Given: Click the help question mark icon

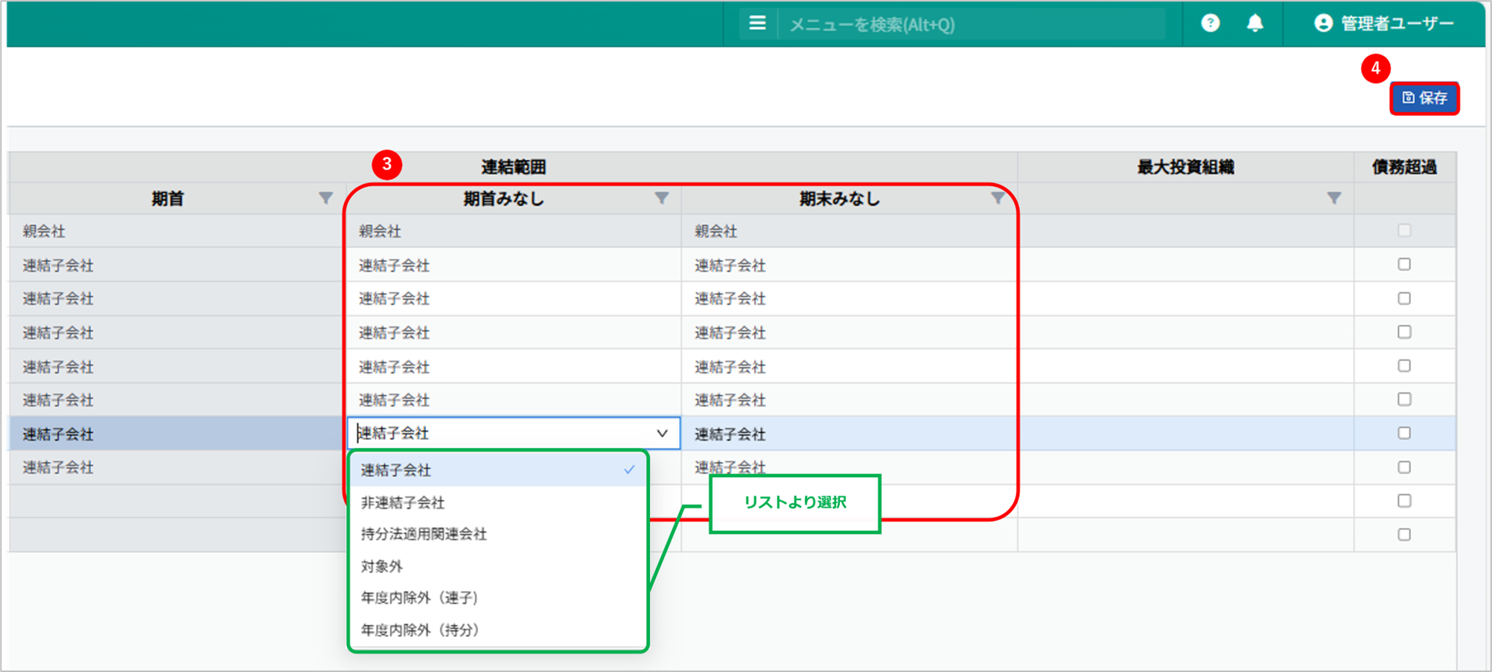Looking at the screenshot, I should point(1210,24).
